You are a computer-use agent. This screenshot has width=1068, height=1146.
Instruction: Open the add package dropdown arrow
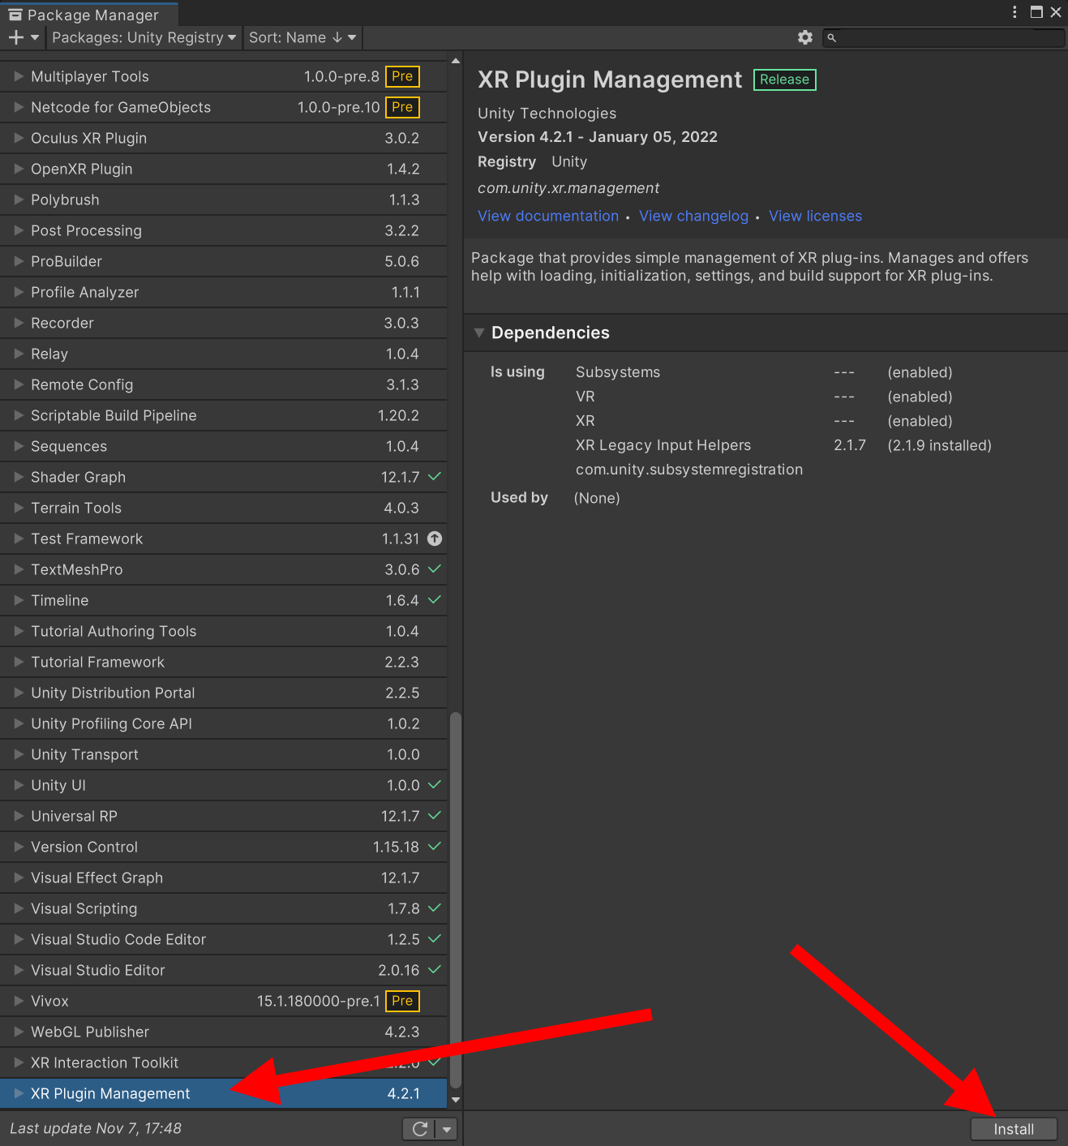[x=35, y=37]
